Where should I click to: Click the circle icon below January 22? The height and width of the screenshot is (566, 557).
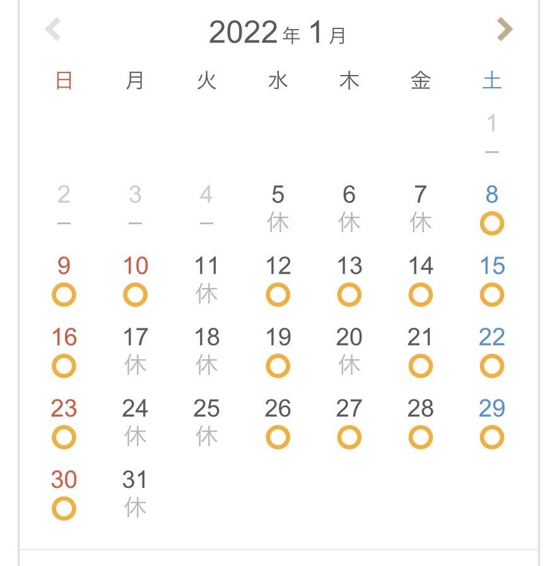[x=492, y=366]
